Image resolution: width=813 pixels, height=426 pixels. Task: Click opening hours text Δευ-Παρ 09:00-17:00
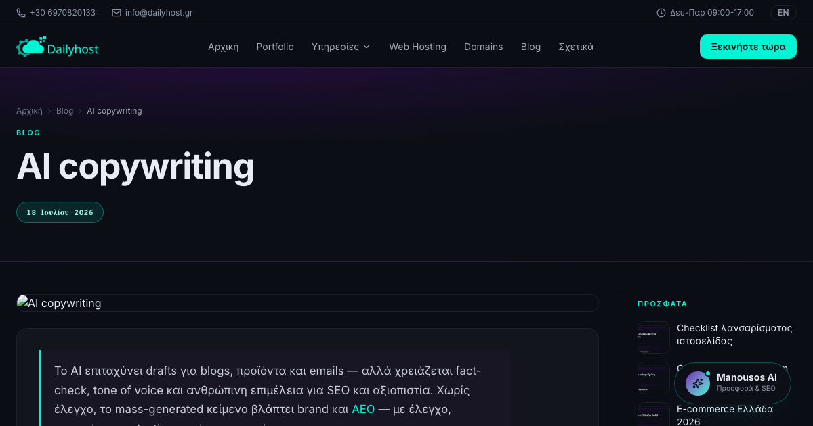pyautogui.click(x=712, y=13)
